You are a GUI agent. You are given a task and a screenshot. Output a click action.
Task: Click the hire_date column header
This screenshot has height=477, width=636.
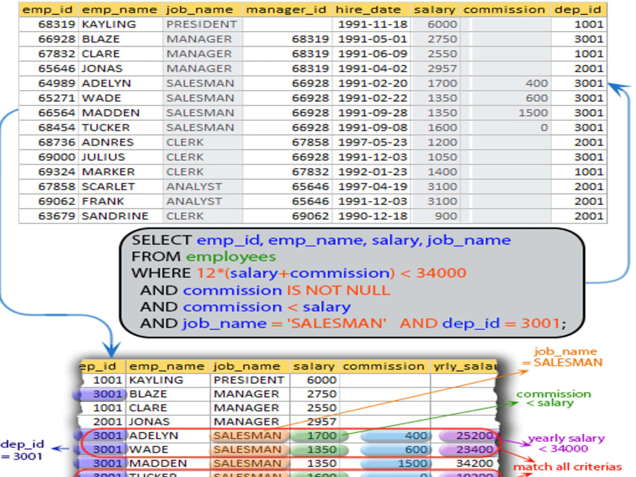[371, 10]
